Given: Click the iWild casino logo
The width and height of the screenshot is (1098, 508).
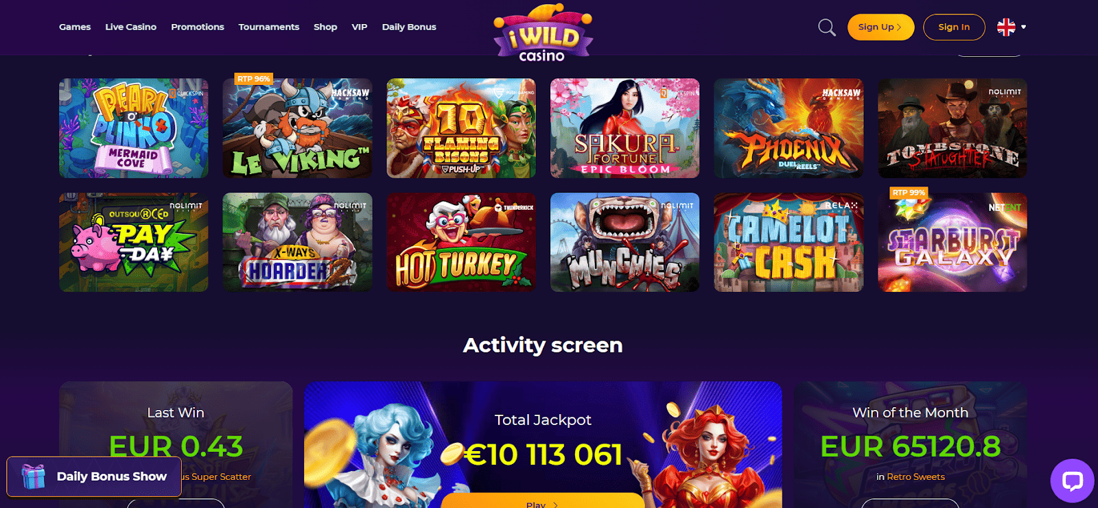Looking at the screenshot, I should [543, 32].
